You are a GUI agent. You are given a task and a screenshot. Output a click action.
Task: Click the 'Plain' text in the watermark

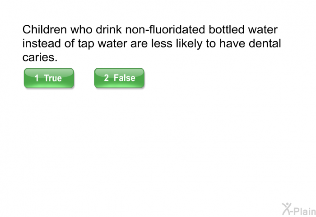(305, 211)
